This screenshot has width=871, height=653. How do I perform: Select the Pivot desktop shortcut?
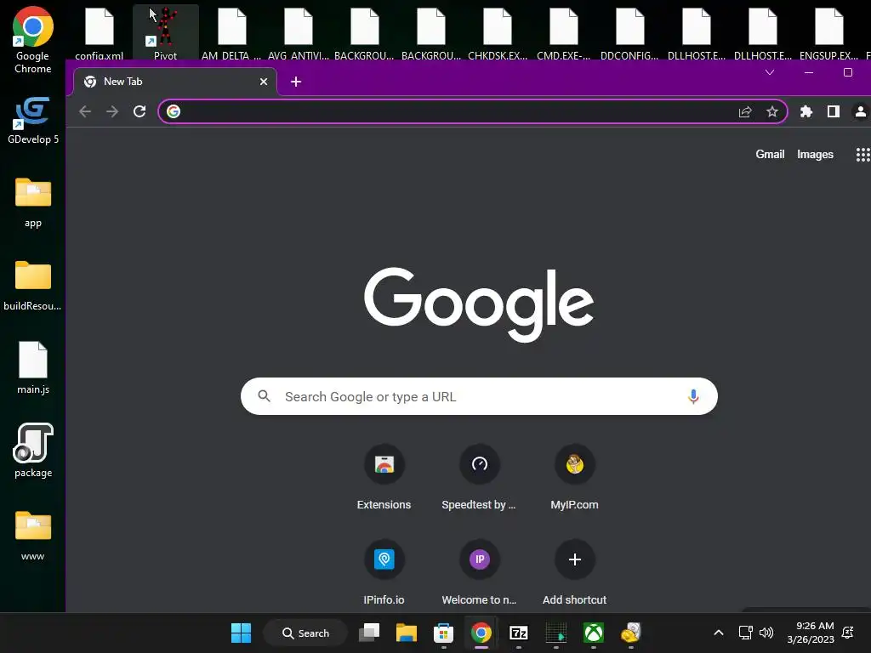tap(165, 32)
